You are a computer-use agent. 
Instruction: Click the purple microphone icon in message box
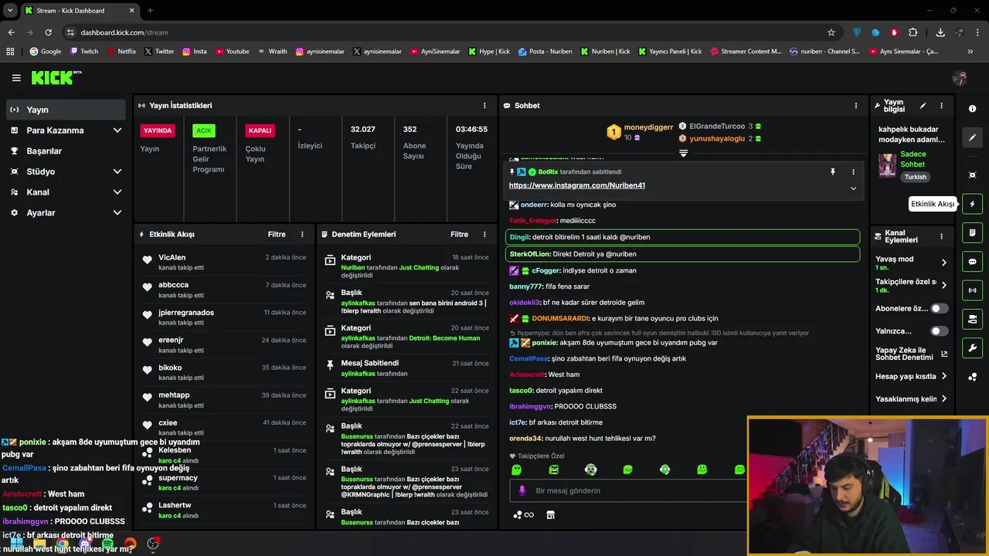(x=522, y=490)
